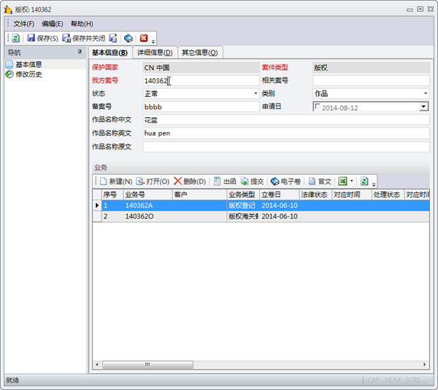Click row header of row 2
The width and height of the screenshot is (438, 390).
pyautogui.click(x=97, y=217)
